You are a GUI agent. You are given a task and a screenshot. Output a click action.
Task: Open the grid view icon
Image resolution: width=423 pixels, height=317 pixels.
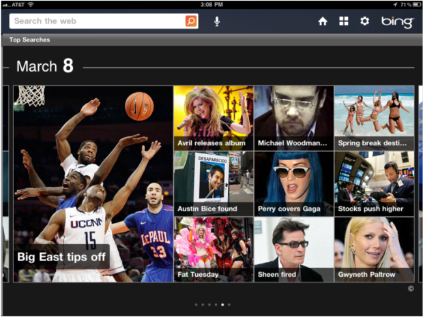[343, 21]
